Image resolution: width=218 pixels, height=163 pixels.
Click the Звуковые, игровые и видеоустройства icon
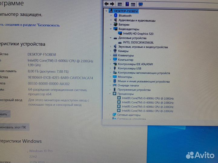[115, 46]
